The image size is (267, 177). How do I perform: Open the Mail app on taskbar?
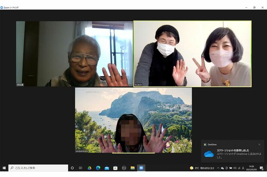tap(107, 168)
